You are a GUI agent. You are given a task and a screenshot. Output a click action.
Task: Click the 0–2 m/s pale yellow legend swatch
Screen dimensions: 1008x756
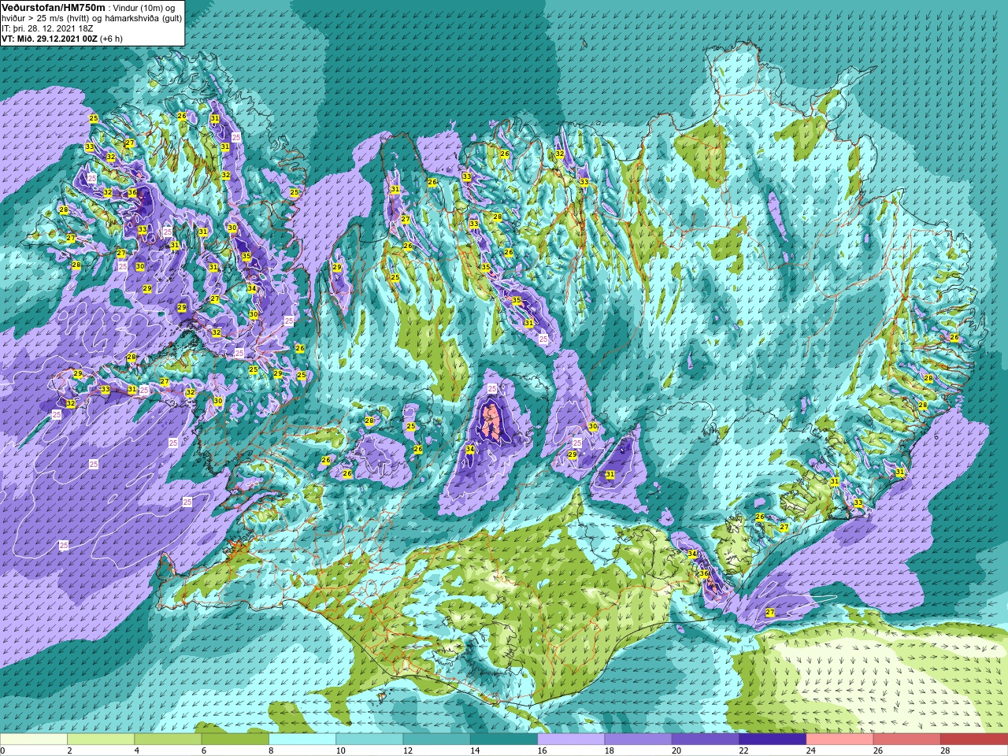(34, 739)
